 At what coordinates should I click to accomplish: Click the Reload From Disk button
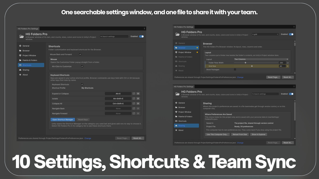tap(240, 134)
